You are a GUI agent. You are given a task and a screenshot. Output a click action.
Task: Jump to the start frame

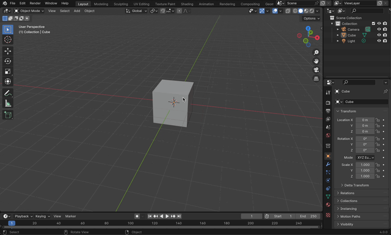(x=150, y=216)
